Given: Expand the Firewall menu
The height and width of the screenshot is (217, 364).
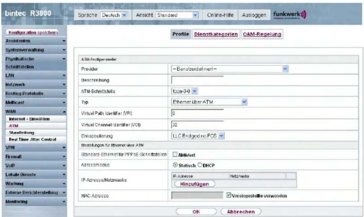Looking at the screenshot, I should coord(34,157).
